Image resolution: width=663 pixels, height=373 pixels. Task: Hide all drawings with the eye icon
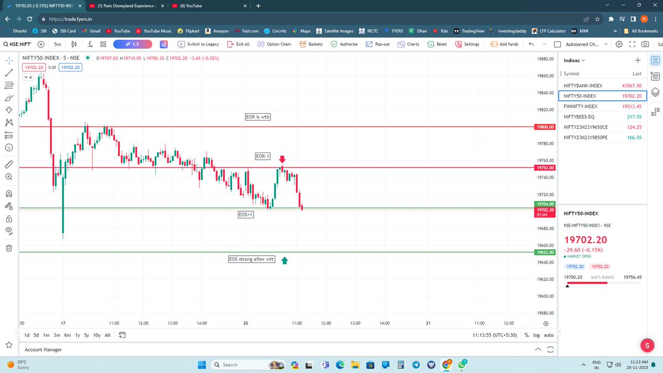click(x=9, y=230)
